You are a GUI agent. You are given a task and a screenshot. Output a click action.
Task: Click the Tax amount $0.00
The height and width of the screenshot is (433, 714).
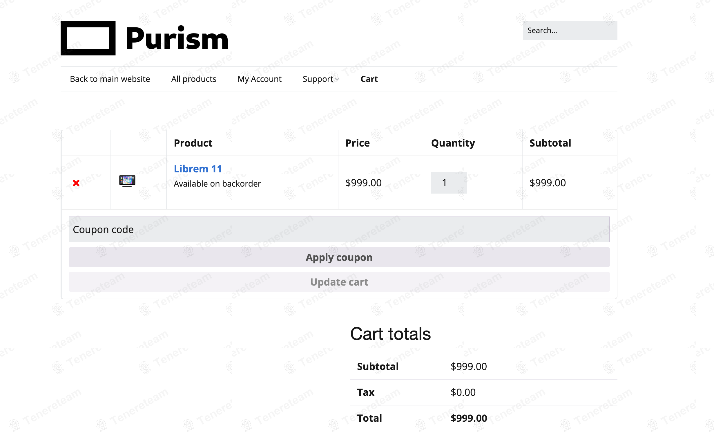pyautogui.click(x=463, y=392)
